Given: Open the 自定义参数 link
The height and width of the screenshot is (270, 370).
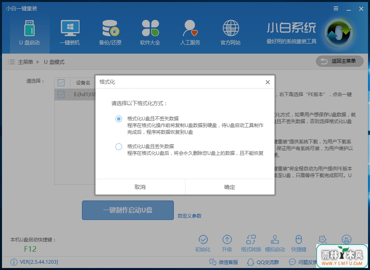Looking at the screenshot, I should pyautogui.click(x=189, y=216).
